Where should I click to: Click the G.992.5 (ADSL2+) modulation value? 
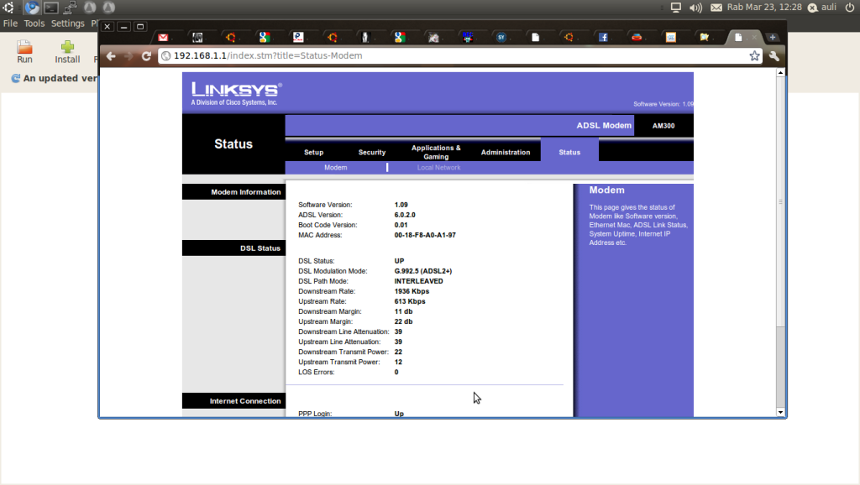click(x=423, y=271)
